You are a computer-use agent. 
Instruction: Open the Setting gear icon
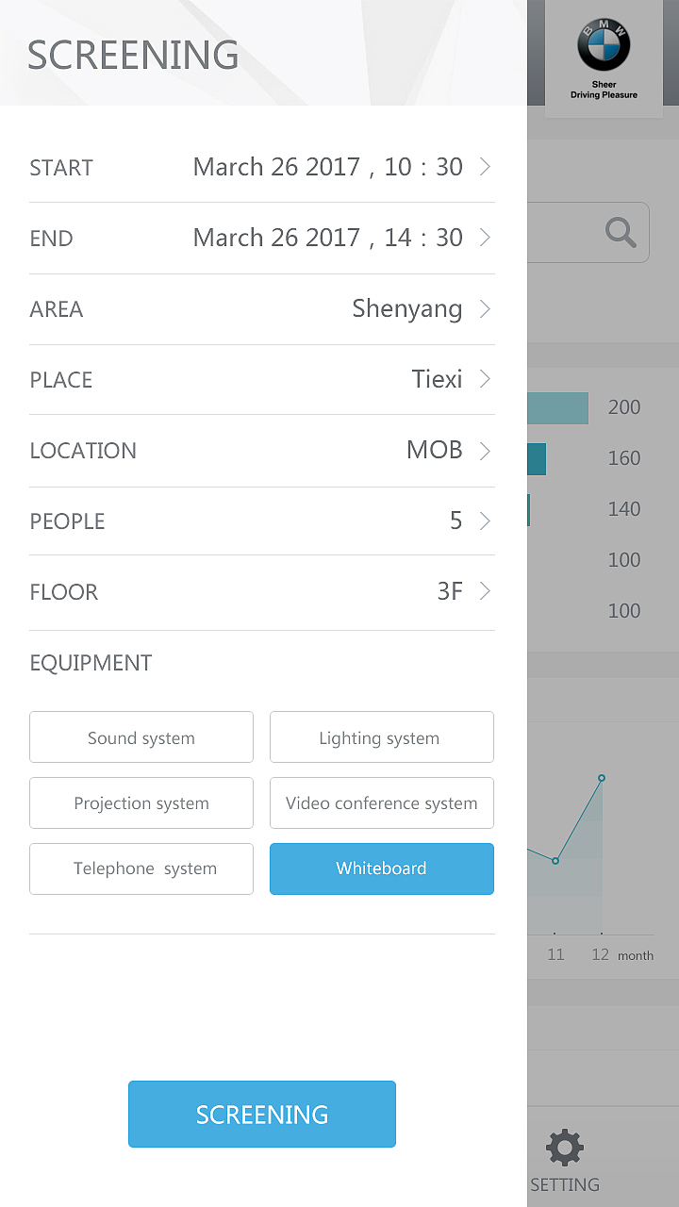565,1149
